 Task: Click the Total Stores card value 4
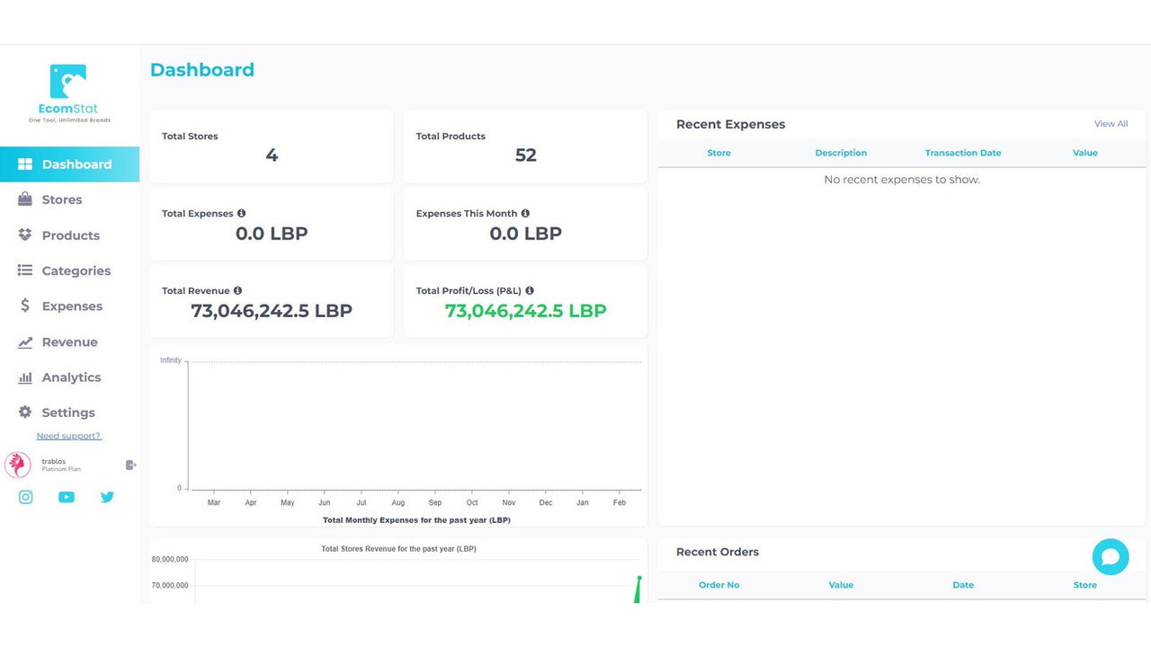[x=272, y=155]
